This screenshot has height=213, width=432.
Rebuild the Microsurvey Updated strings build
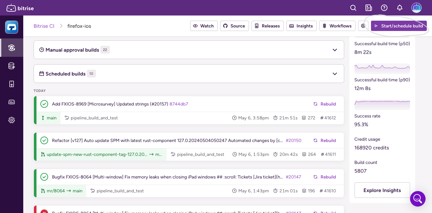pos(325,104)
